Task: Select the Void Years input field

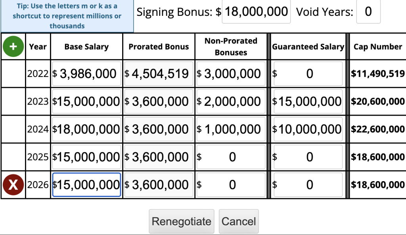Action: pos(368,11)
